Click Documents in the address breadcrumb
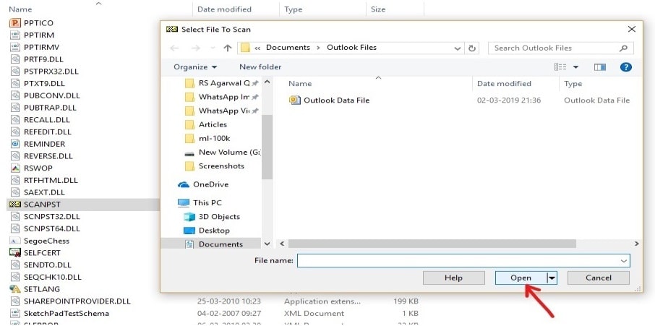The width and height of the screenshot is (655, 326). pyautogui.click(x=288, y=48)
